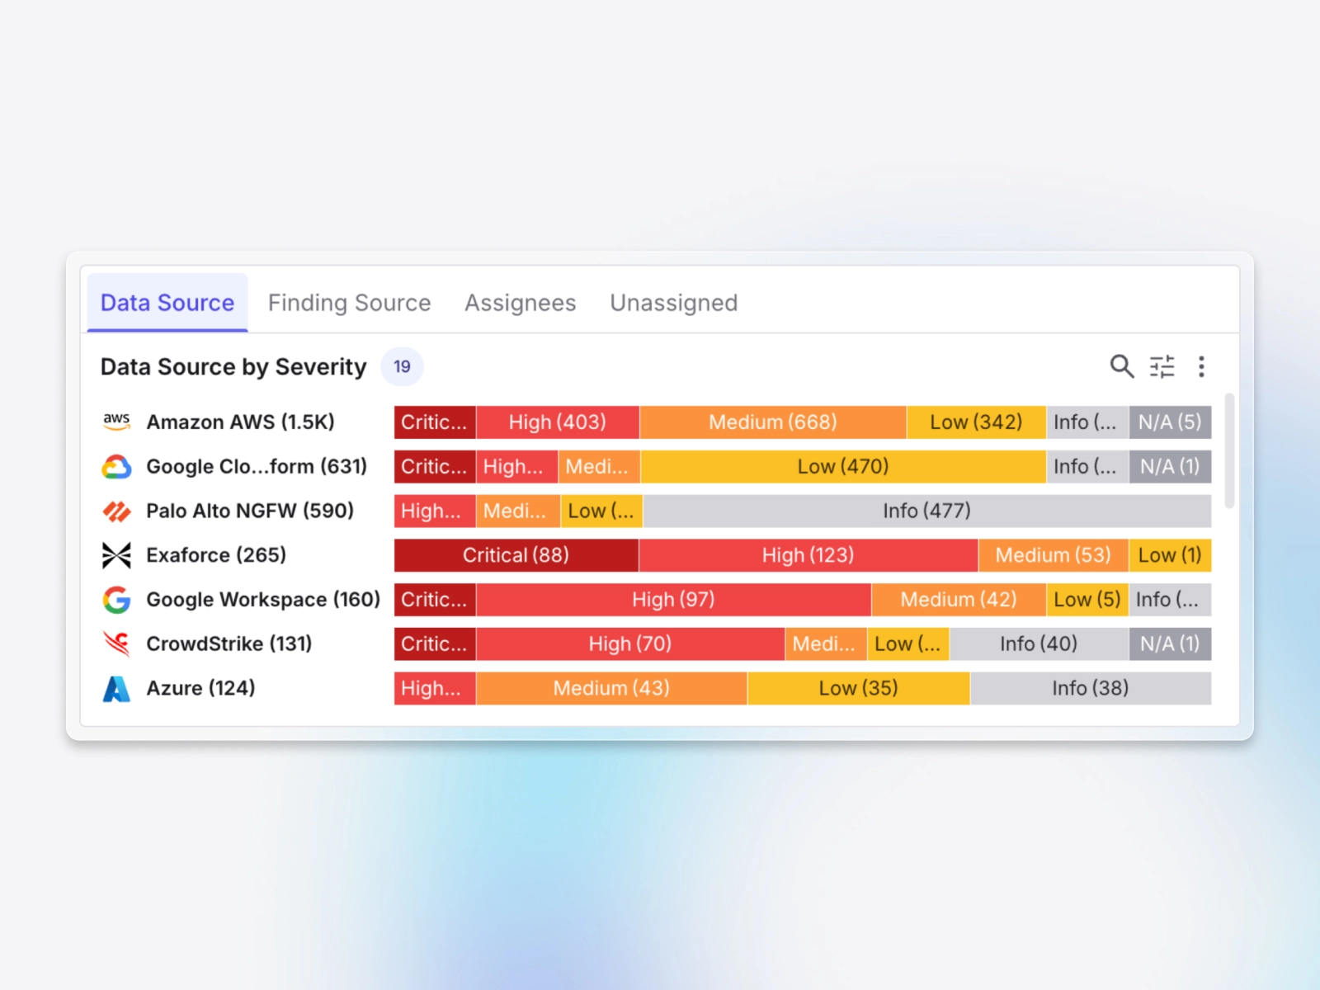Select Google Workspace (160) row label
1320x990 pixels.
(x=263, y=600)
